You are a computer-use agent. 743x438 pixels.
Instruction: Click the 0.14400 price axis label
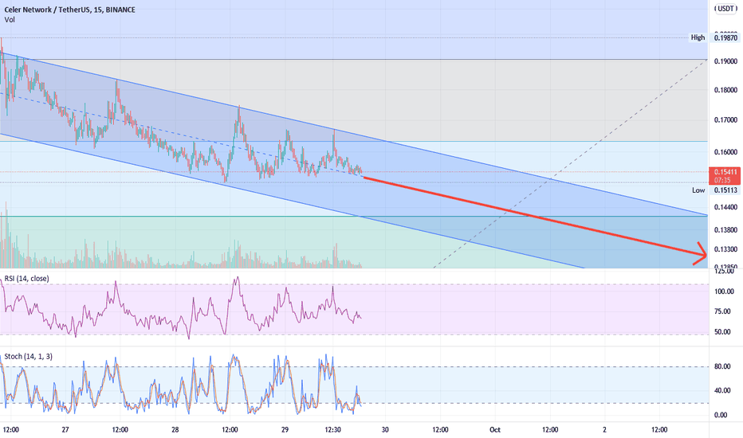725,207
